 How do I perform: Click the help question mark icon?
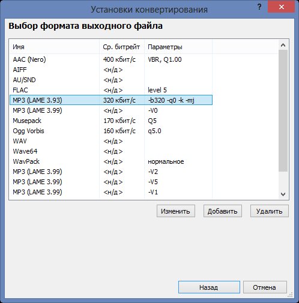click(x=259, y=7)
